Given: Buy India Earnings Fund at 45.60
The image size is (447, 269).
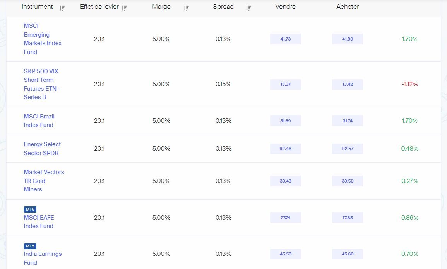Looking at the screenshot, I should point(348,254).
